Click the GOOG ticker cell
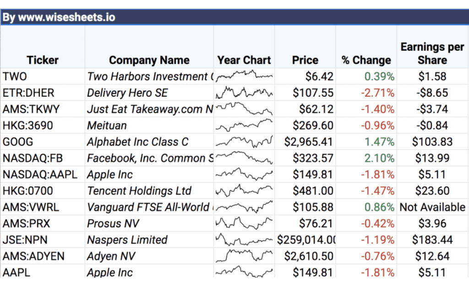 43,142
